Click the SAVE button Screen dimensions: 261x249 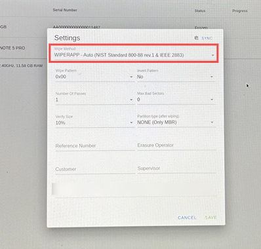point(211,218)
